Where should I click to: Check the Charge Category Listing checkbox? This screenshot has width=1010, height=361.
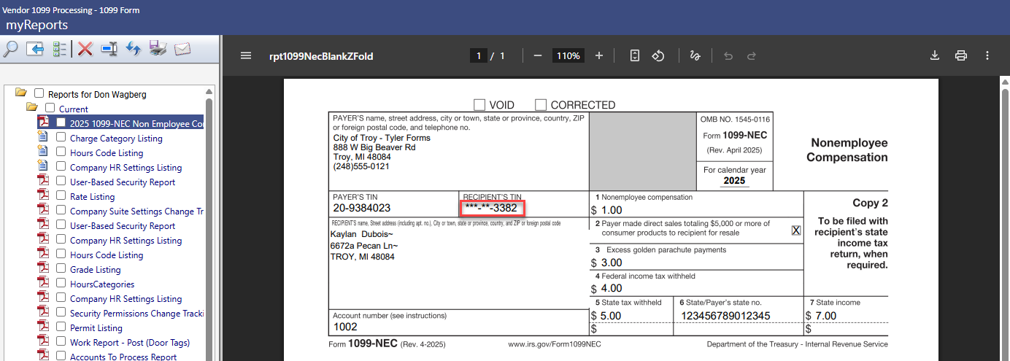pyautogui.click(x=61, y=138)
